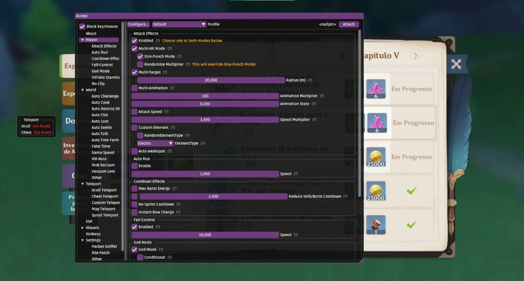
Task: Click help marker next to Multi-Animation
Action: pos(172,88)
